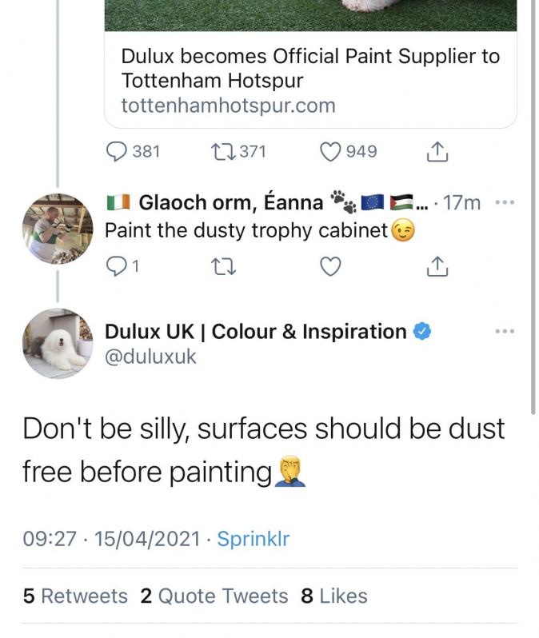View Éanna's profile picture
The height and width of the screenshot is (638, 539).
coord(58,229)
